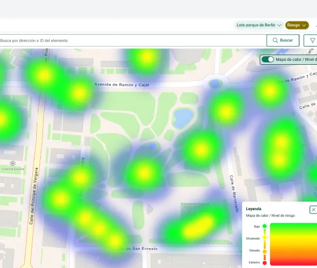Click the blue pond in the park

click(x=183, y=118)
